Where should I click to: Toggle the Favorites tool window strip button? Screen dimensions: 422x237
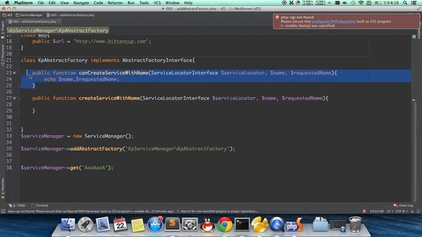pyautogui.click(x=3, y=189)
